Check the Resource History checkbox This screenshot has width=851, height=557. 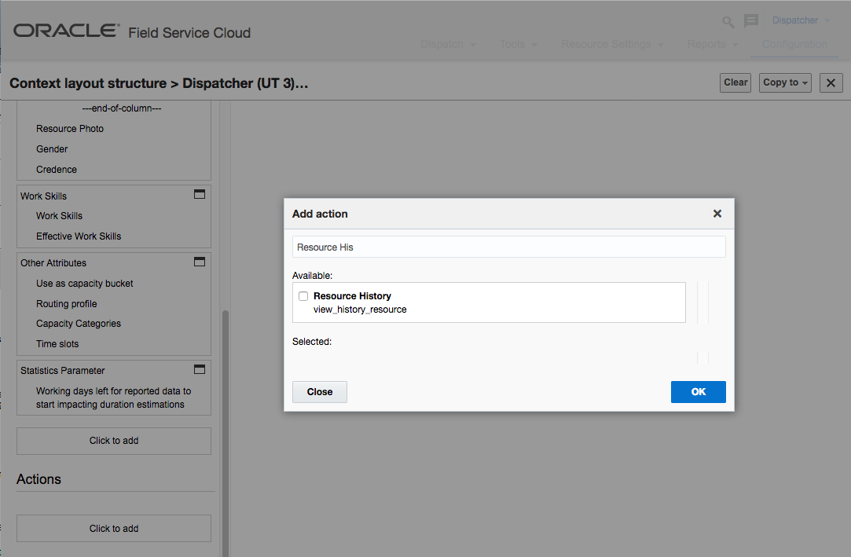[303, 296]
